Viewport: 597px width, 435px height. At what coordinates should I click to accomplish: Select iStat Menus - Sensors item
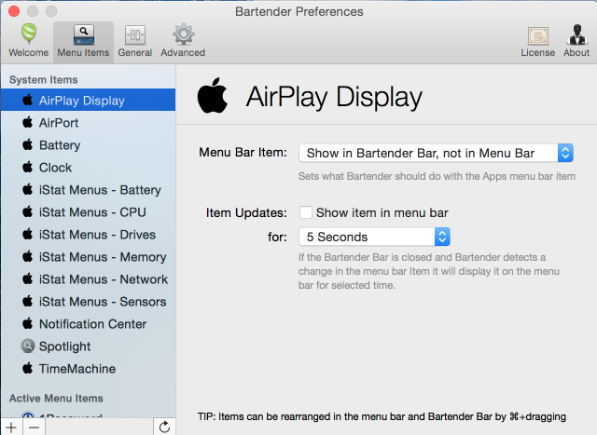click(88, 302)
